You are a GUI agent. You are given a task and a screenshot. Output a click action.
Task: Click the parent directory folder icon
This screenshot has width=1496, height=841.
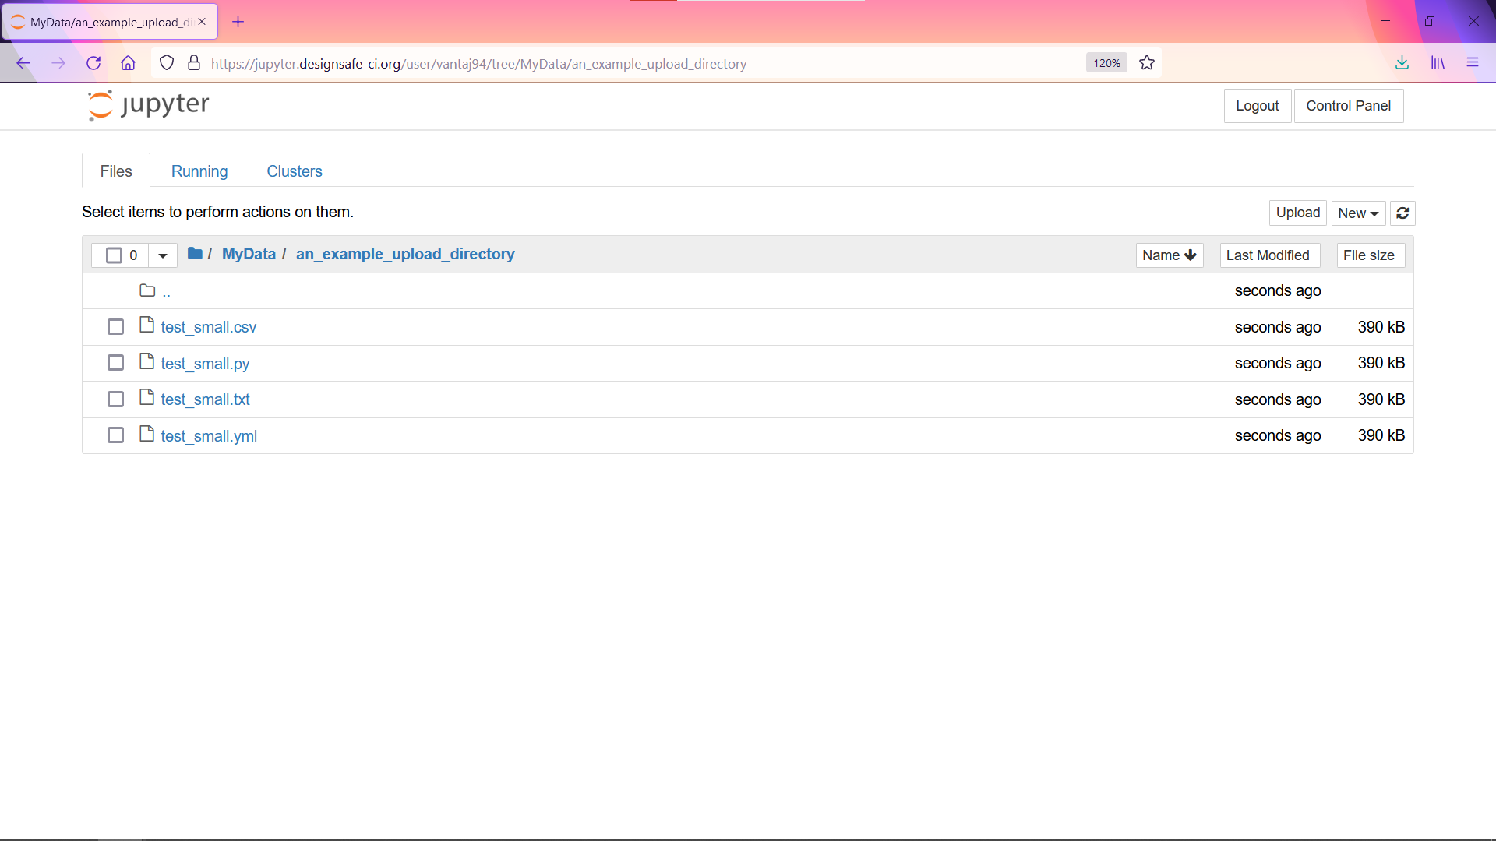[146, 289]
